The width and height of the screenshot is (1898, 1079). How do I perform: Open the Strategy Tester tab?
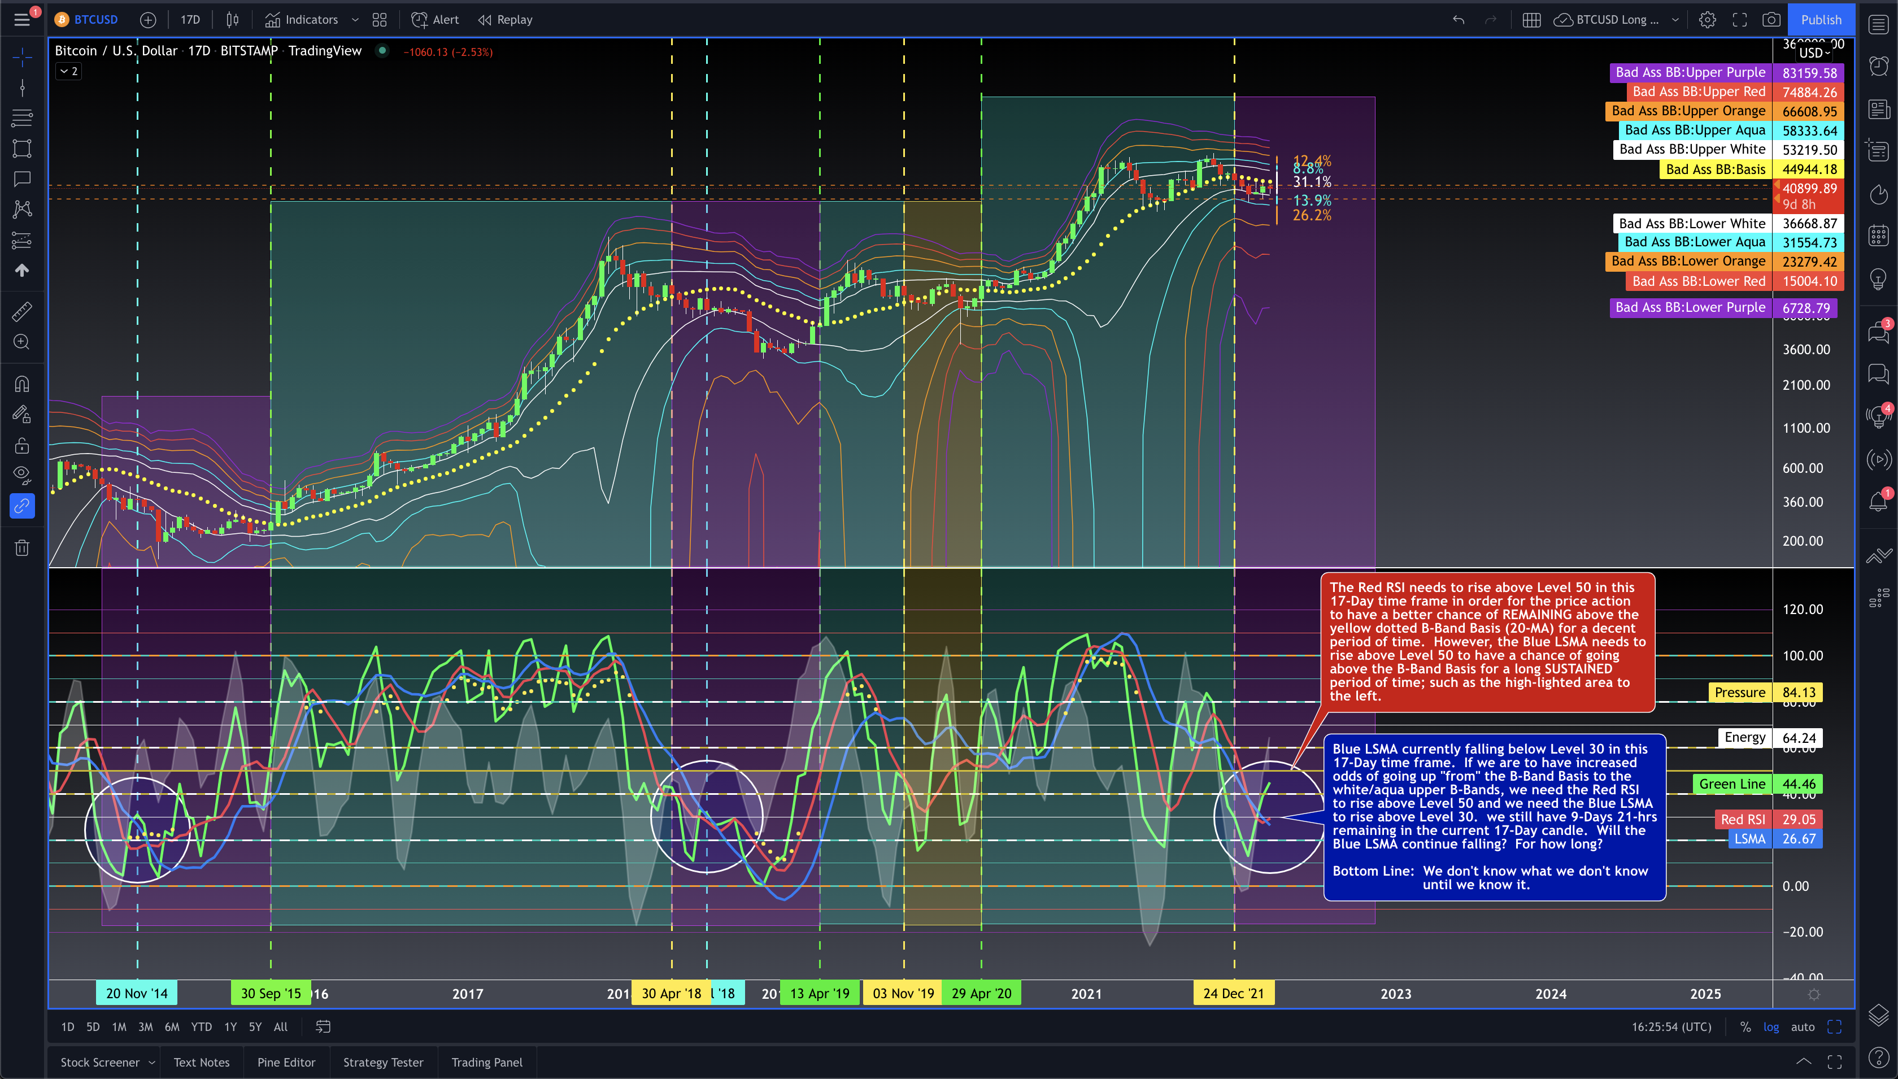pyautogui.click(x=383, y=1063)
